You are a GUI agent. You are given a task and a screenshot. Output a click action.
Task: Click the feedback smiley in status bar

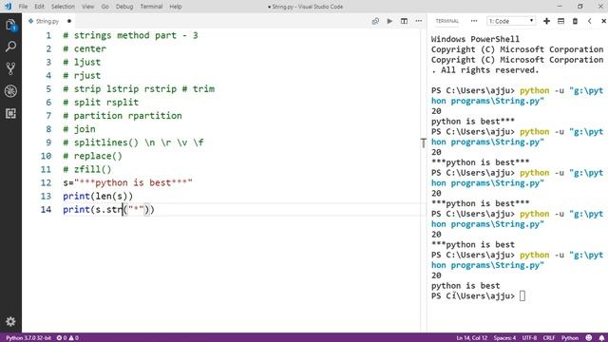[x=589, y=338]
